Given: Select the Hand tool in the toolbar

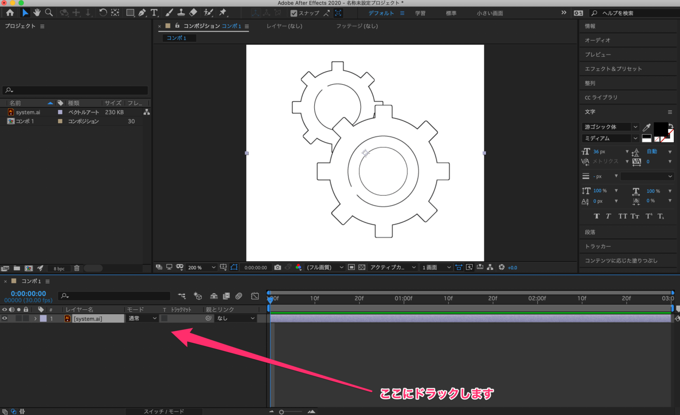Looking at the screenshot, I should click(x=37, y=13).
